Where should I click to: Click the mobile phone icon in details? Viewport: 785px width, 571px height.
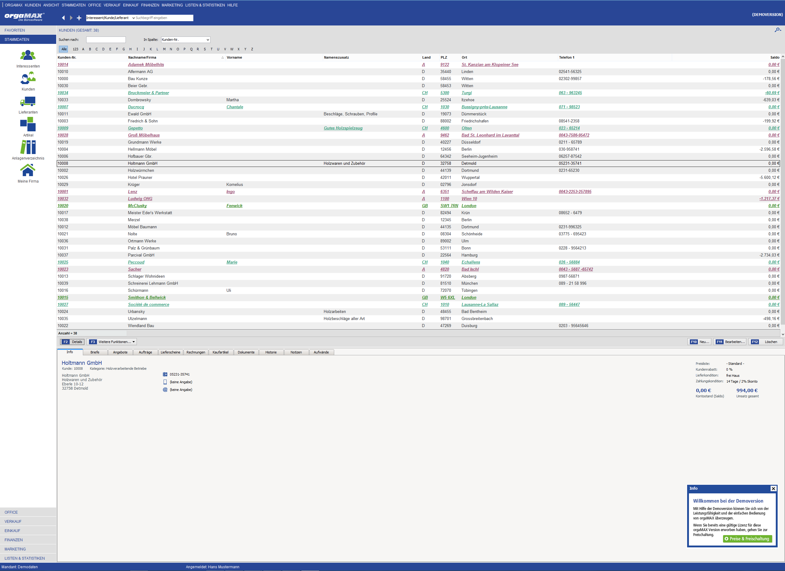(x=165, y=382)
